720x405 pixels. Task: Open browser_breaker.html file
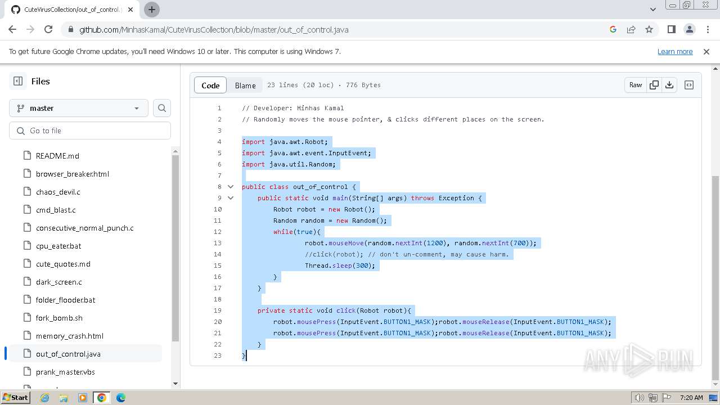tap(73, 174)
